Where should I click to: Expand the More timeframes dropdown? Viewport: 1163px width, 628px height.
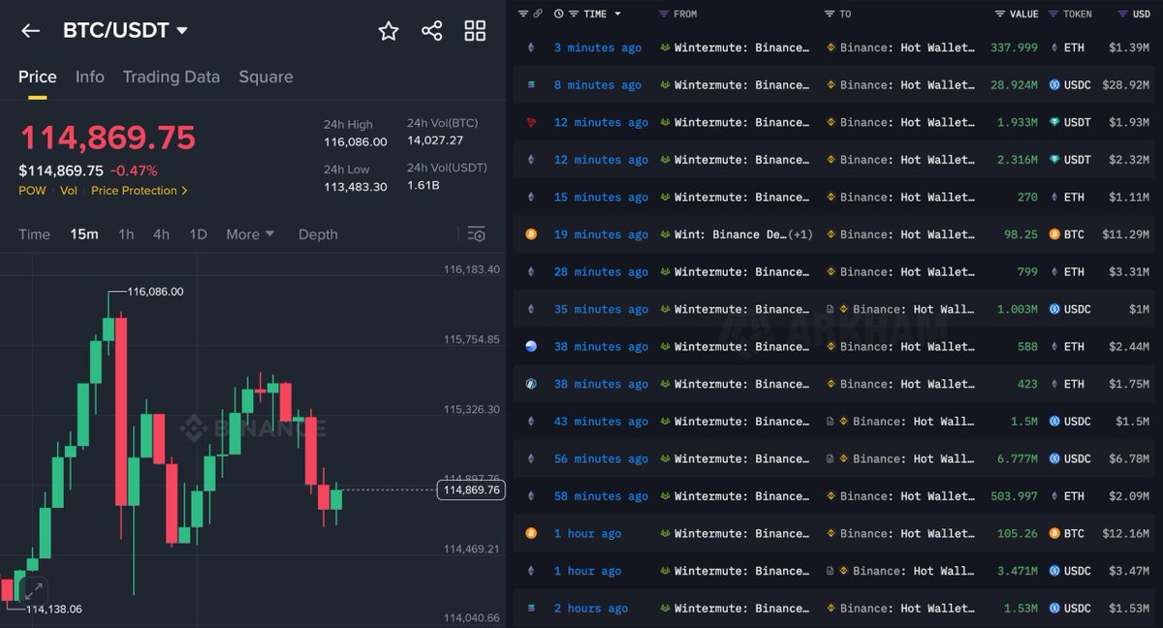click(x=250, y=234)
